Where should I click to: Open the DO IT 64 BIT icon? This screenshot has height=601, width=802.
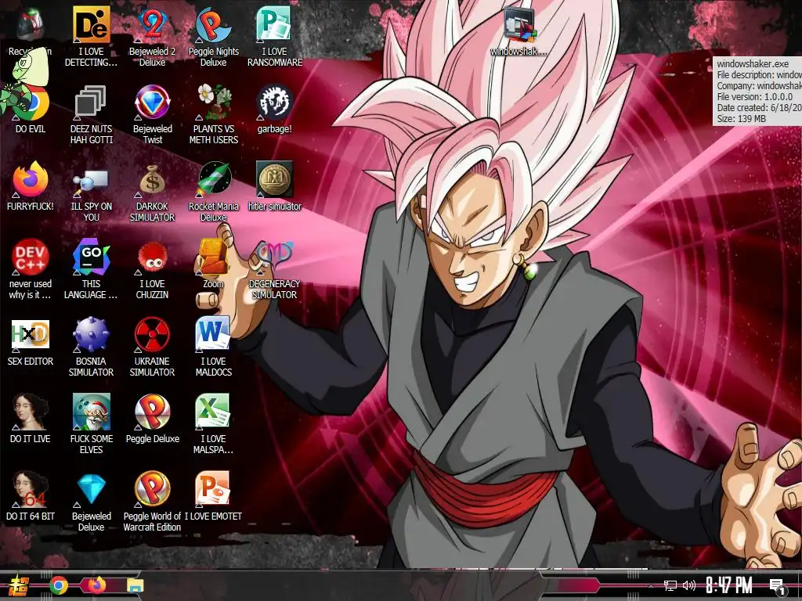pos(30,490)
